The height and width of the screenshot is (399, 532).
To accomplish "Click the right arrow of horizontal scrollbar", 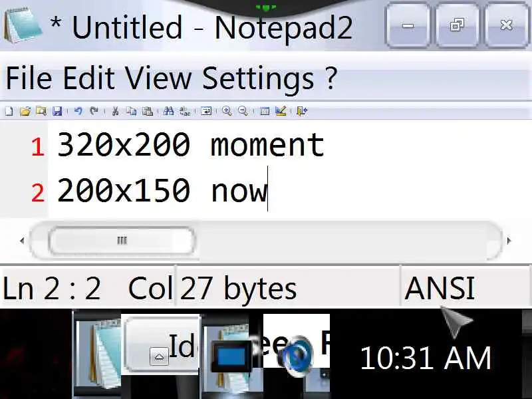I will pos(509,241).
